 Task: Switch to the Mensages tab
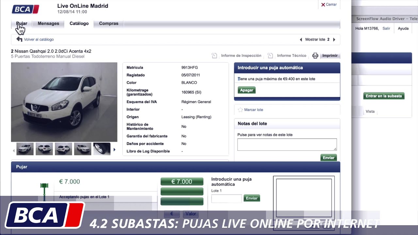(48, 23)
